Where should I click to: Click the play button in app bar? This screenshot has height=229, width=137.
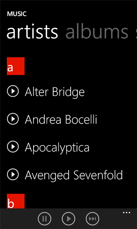[68, 219]
